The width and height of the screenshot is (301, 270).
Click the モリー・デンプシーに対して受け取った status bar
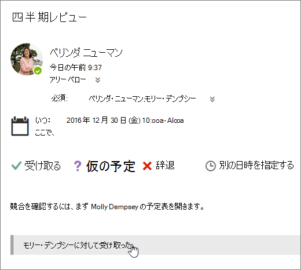point(155,245)
